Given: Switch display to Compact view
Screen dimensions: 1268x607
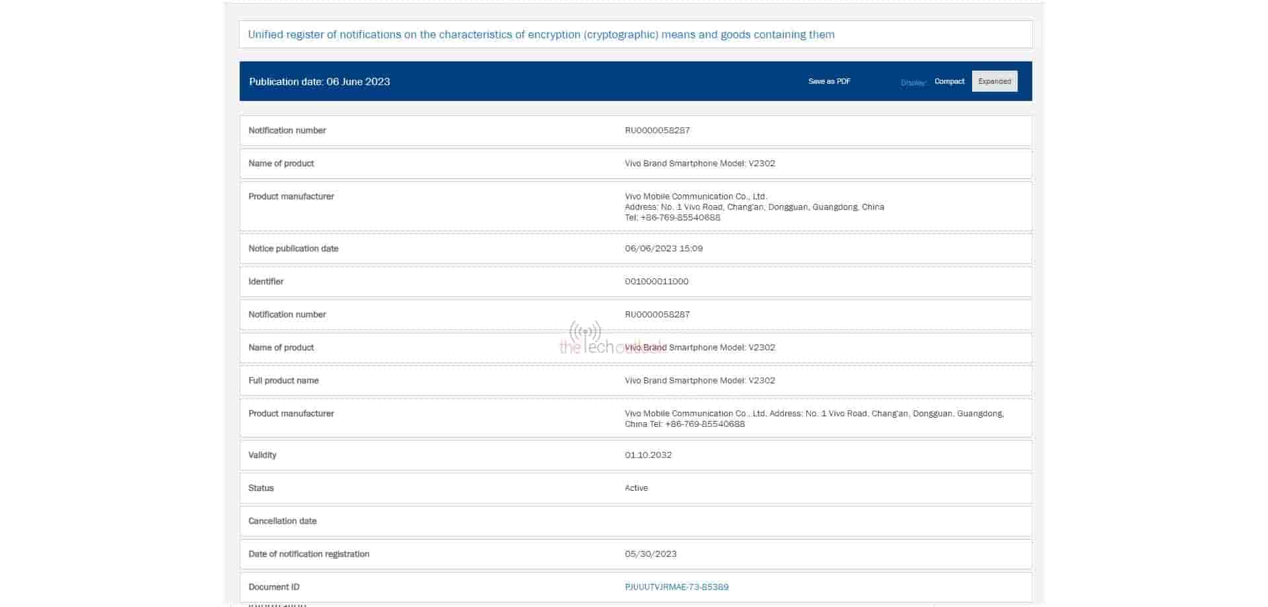Looking at the screenshot, I should (x=949, y=82).
